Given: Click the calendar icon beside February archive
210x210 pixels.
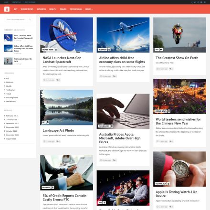Looking at the screenshot, I should point(5,115).
